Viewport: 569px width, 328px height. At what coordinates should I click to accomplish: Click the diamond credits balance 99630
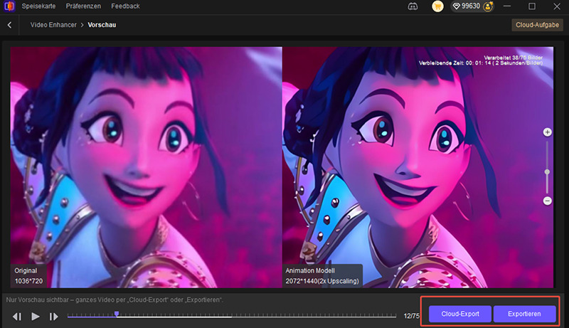pyautogui.click(x=467, y=6)
